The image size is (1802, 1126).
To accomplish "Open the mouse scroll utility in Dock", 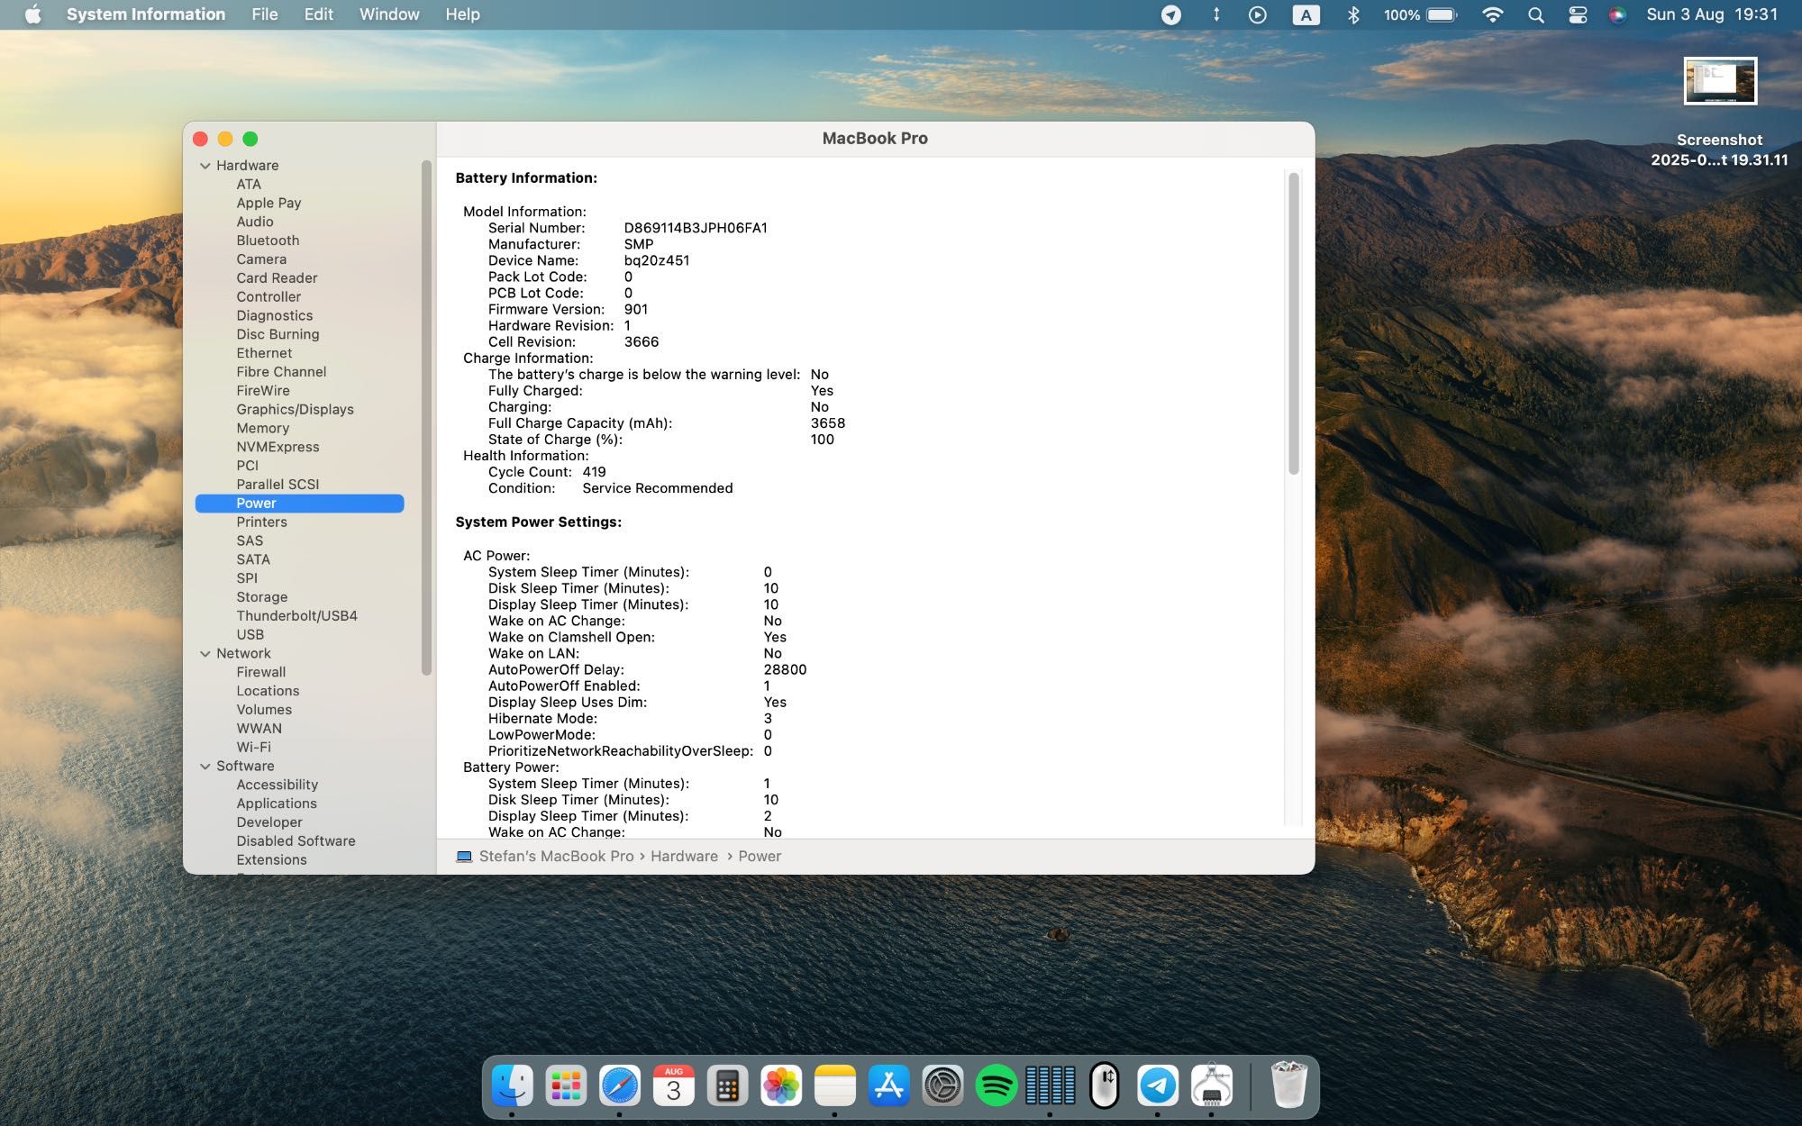I will 1104,1085.
